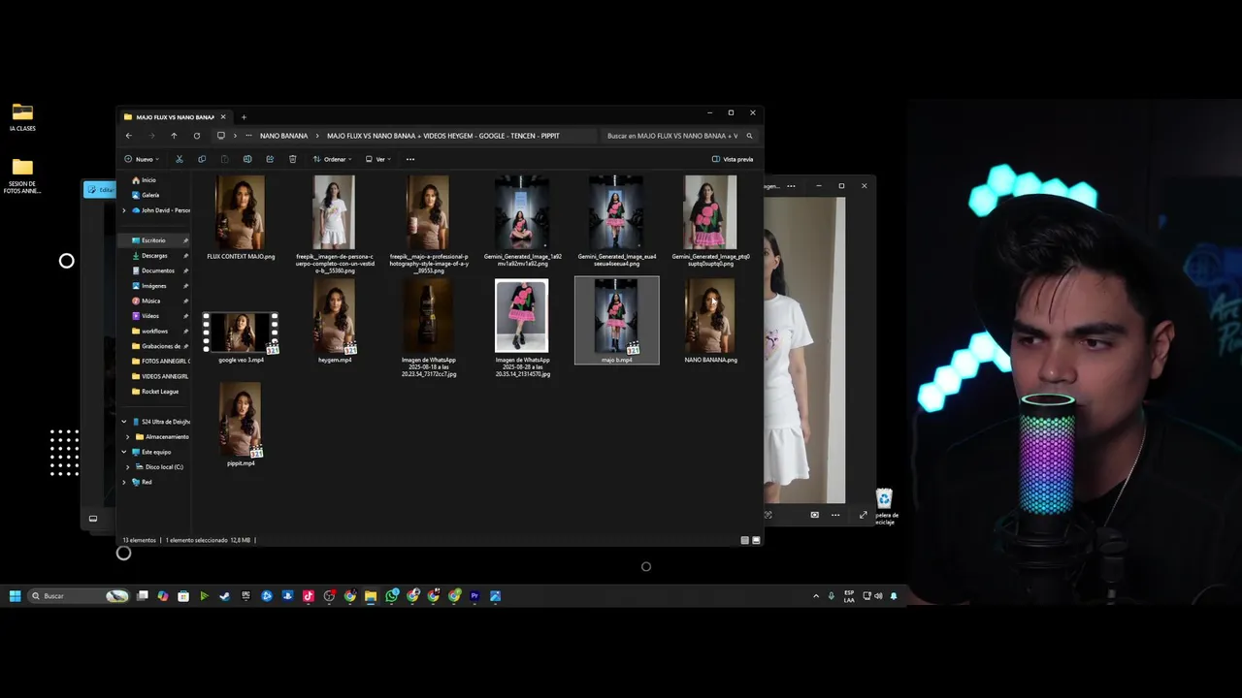Select the majo b.mp4 file
The width and height of the screenshot is (1242, 698).
point(616,319)
